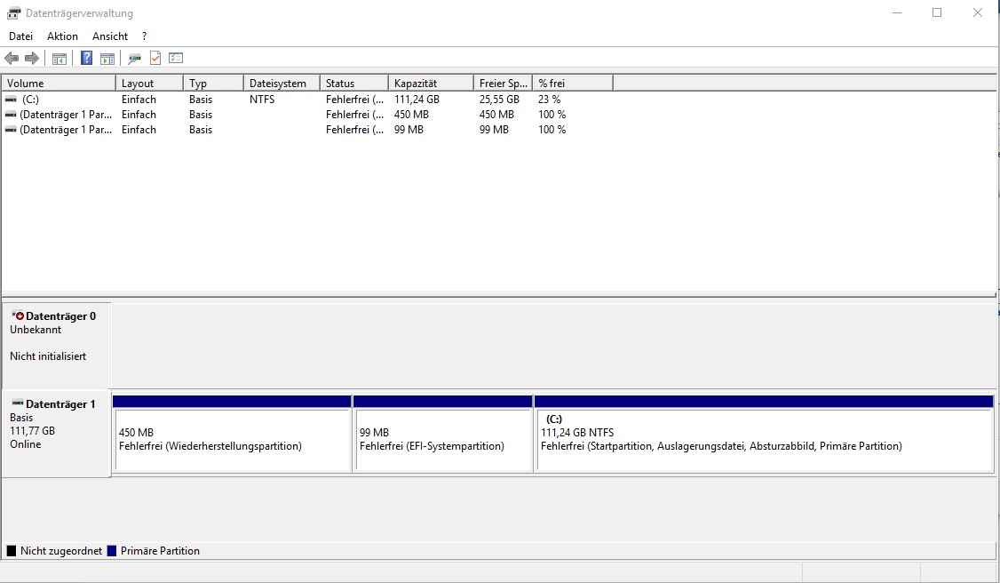The image size is (1000, 583).
Task: Click the NTFS file system cell
Action: coord(262,100)
